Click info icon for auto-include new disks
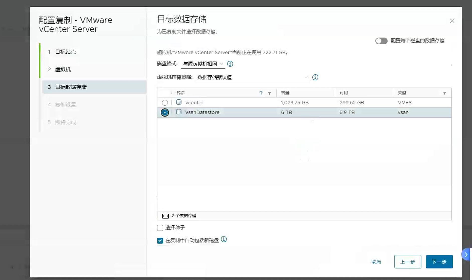The image size is (472, 280). 224,239
